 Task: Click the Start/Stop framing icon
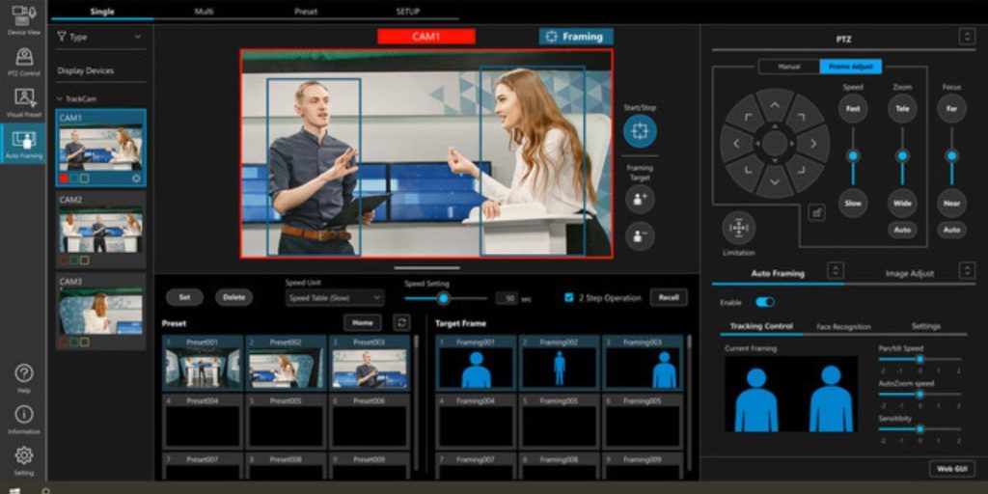click(x=640, y=131)
